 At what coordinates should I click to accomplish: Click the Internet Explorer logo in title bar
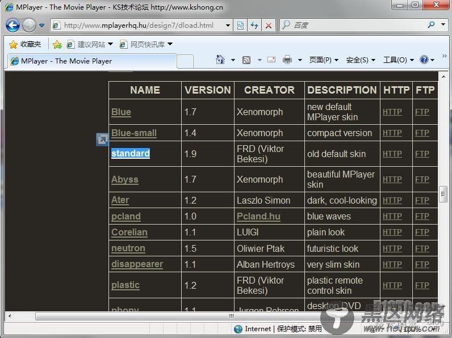coord(9,7)
